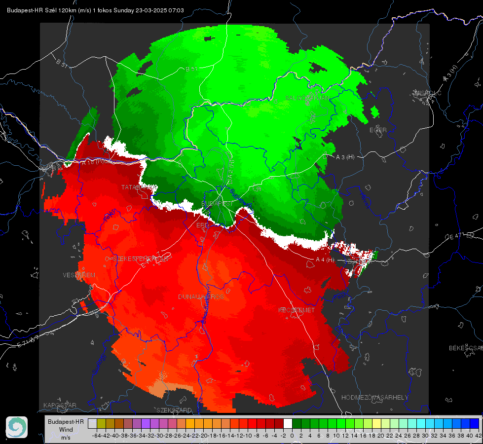Select the 42 tick label at legend end
Image resolution: width=483 pixels, height=444 pixels.
click(x=479, y=436)
